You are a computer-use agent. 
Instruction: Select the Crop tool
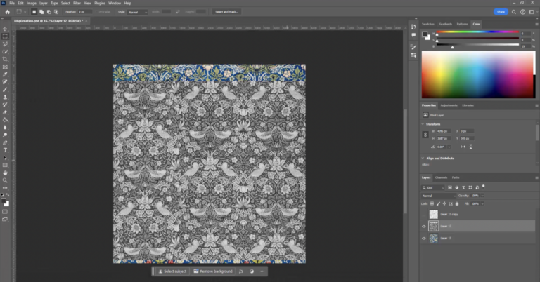pyautogui.click(x=6, y=59)
